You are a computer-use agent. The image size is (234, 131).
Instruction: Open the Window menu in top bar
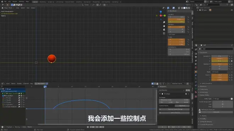[22, 2]
